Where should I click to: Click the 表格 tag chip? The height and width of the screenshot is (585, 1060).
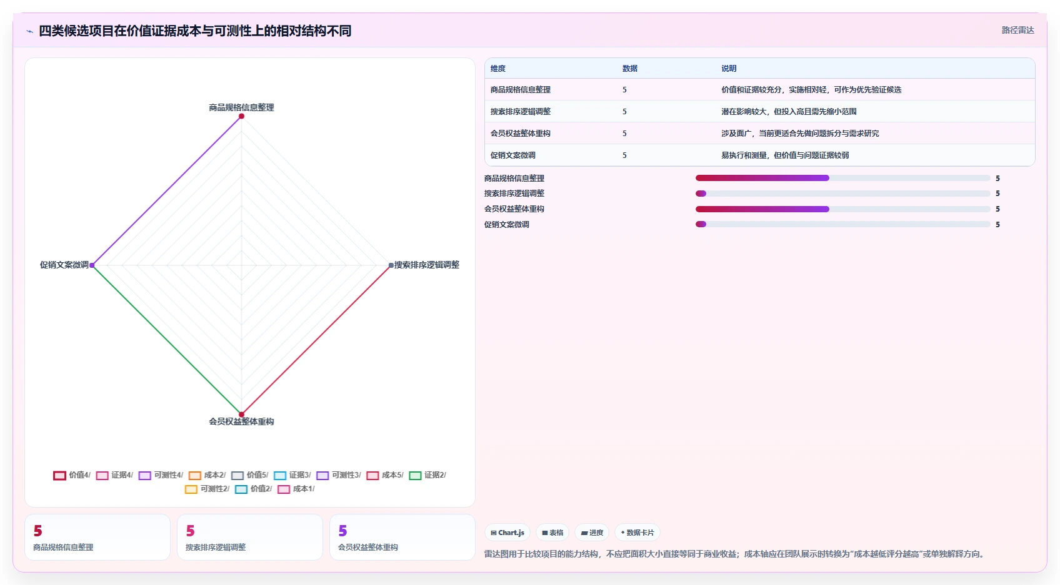coord(552,533)
